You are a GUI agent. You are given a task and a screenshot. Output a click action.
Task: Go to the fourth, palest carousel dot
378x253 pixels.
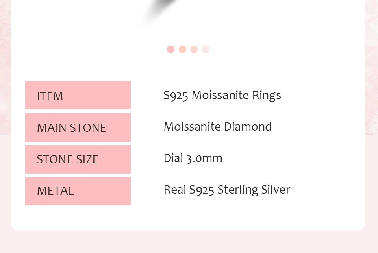[206, 49]
